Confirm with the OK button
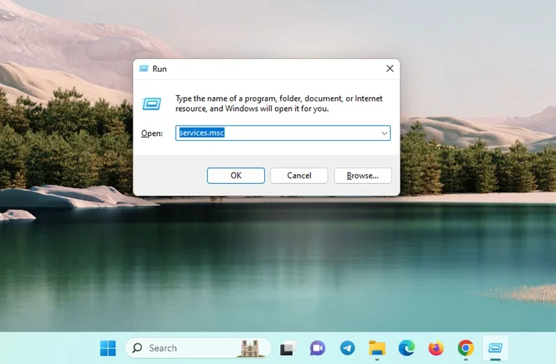556x364 pixels. point(236,175)
